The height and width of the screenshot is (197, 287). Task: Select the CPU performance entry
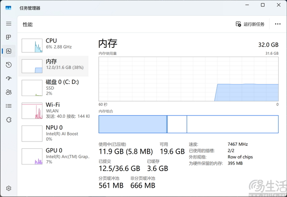(54, 46)
